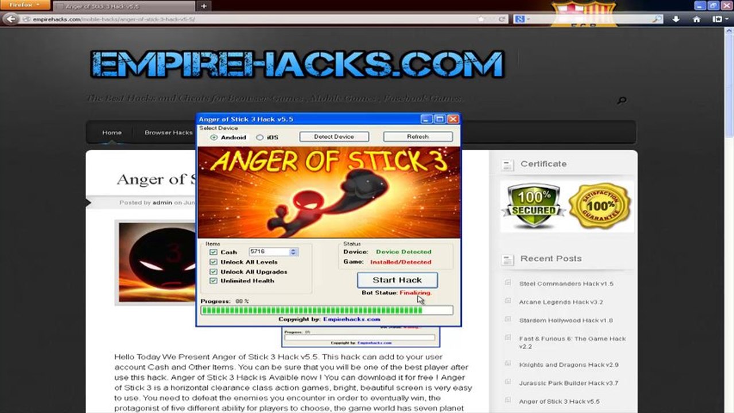Open Fast & Furious 6 Hack post
Viewport: 734px width, 413px height.
(572, 342)
